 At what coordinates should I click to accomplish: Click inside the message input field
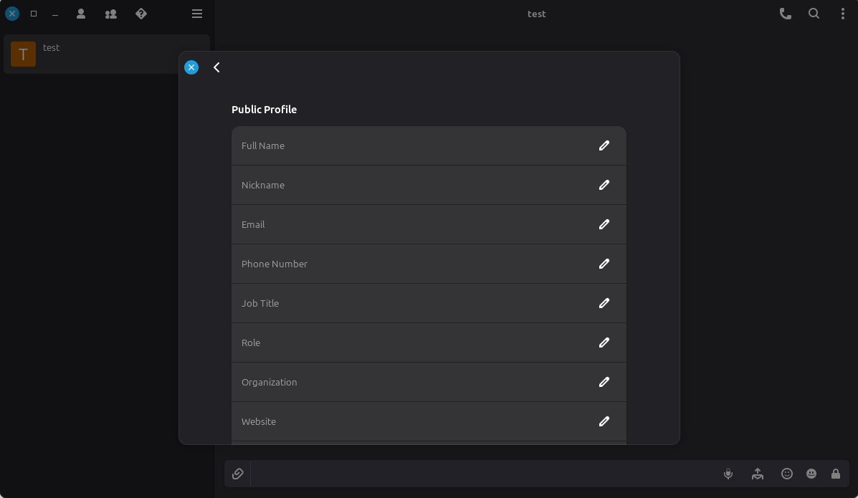tap(480, 474)
